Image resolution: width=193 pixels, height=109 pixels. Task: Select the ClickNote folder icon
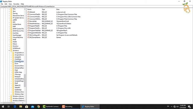click(13, 59)
